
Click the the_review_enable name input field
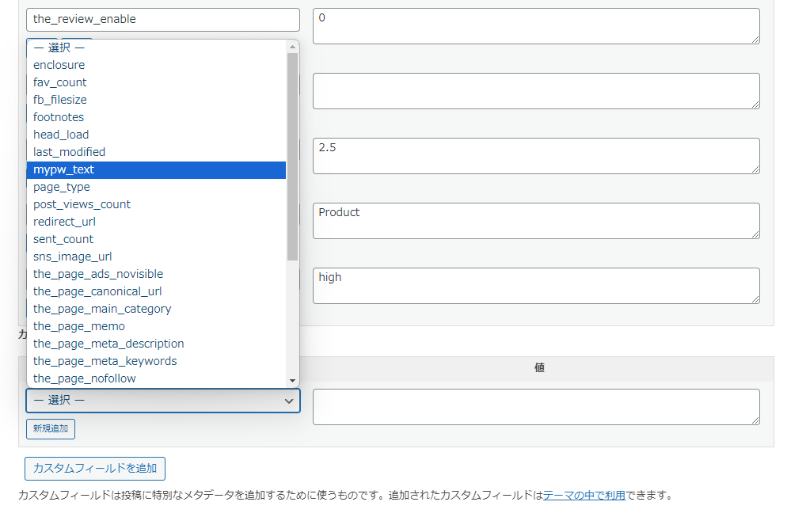tap(162, 20)
